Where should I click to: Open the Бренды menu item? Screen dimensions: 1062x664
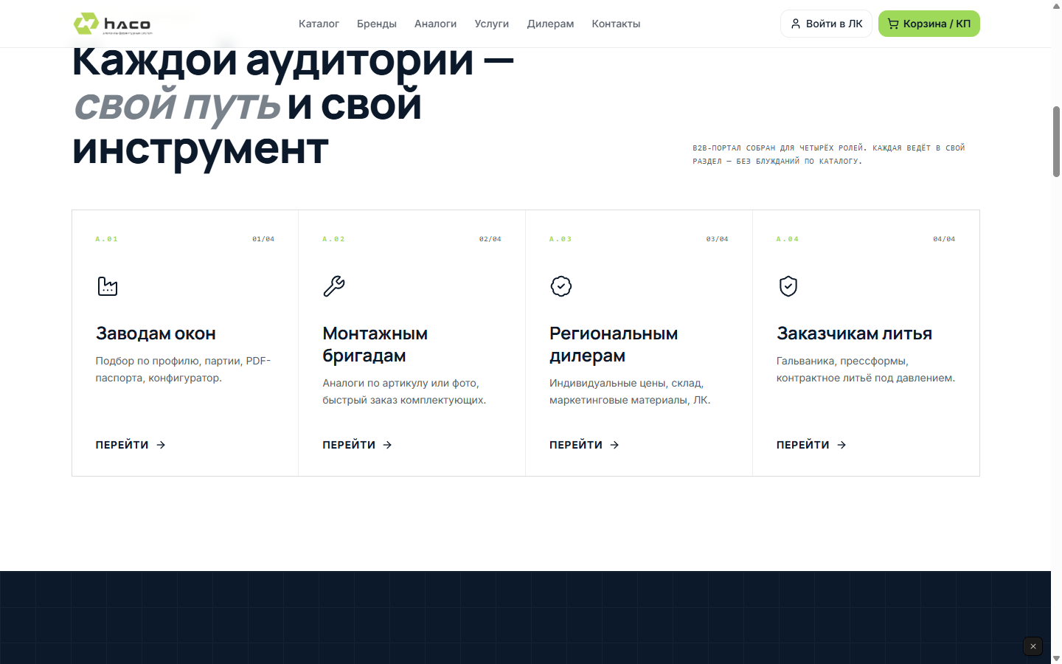377,24
